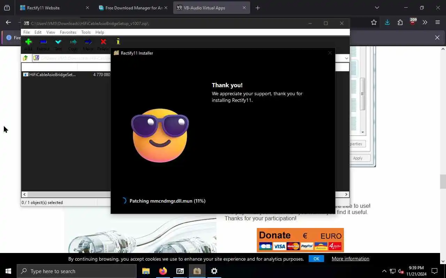The image size is (446, 278).
Task: Click the Move icon in 7-Zip toolbar
Action: [88, 42]
